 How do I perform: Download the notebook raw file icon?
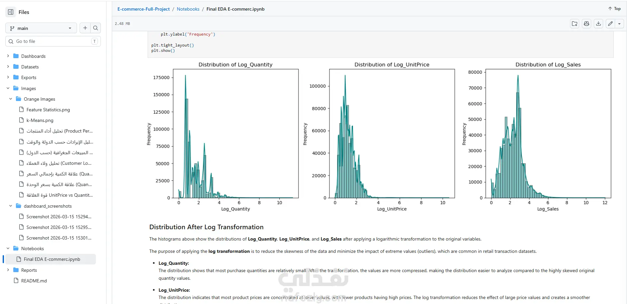coord(598,24)
